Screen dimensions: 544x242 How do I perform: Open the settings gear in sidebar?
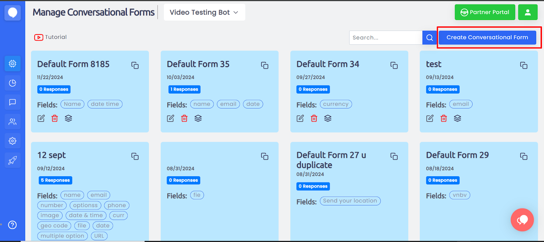(13, 141)
